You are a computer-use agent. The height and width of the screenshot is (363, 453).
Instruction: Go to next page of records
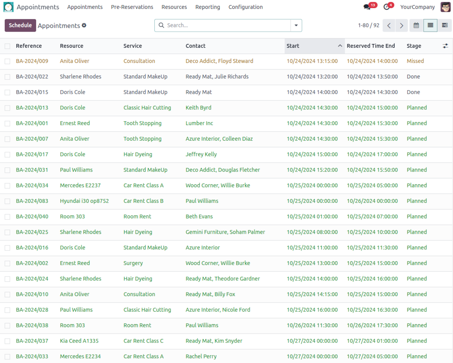[401, 25]
